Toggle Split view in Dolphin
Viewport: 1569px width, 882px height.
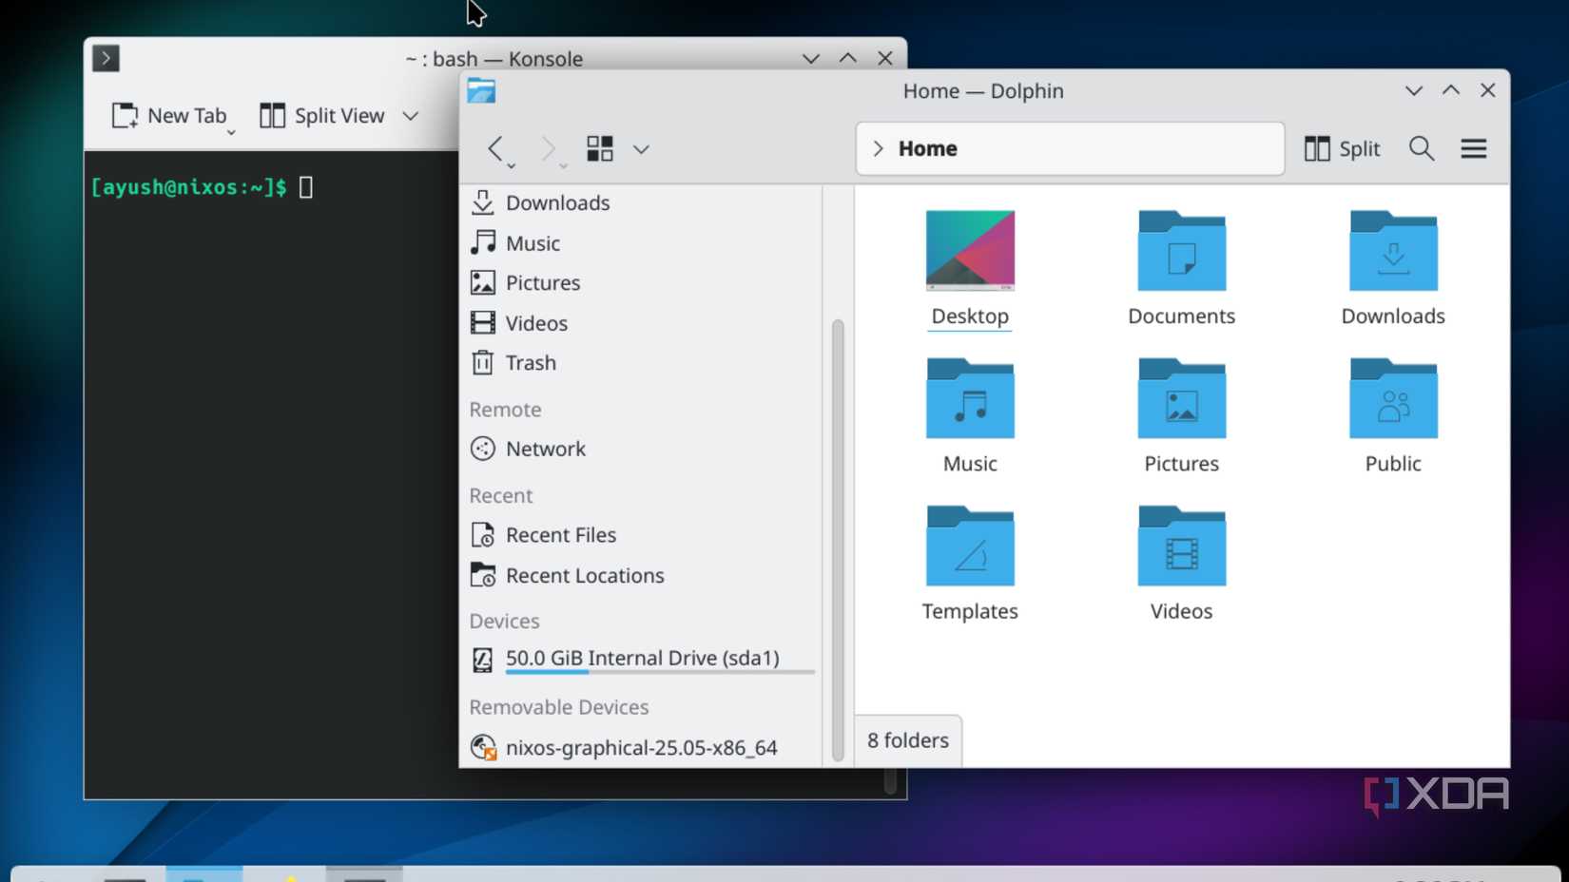coord(1342,148)
